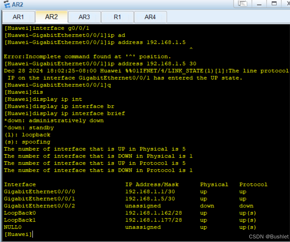Click the 'display ip interface brief' command line
Image resolution: width=290 pixels, height=242 pixels.
pyautogui.click(x=64, y=113)
